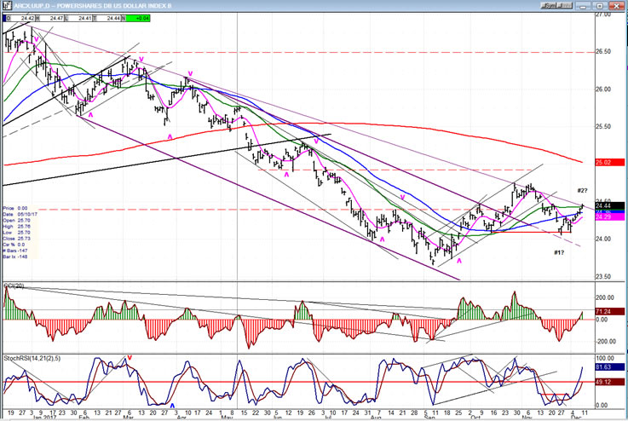Viewport: 628px width, 421px height.
Task: Click the Oct label on date axis
Action: (x=475, y=416)
